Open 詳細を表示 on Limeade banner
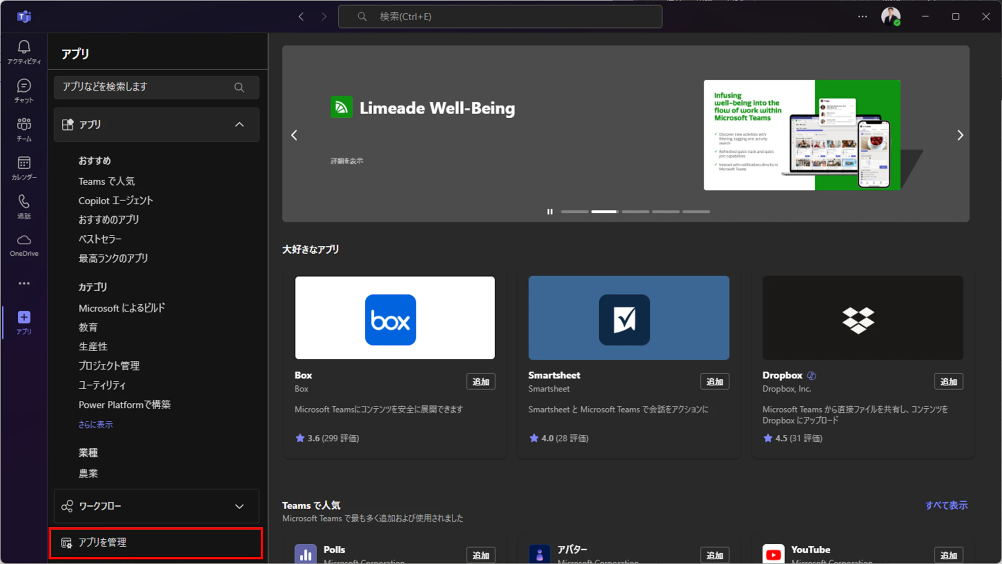The image size is (1002, 564). point(347,161)
